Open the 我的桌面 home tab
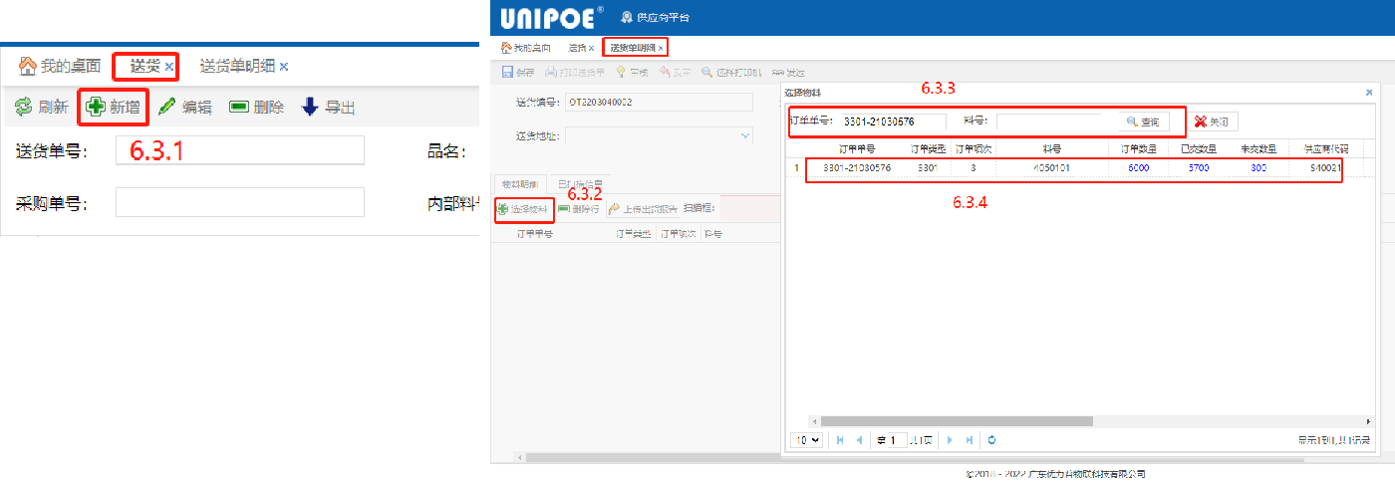Image resolution: width=1395 pixels, height=485 pixels. point(60,67)
